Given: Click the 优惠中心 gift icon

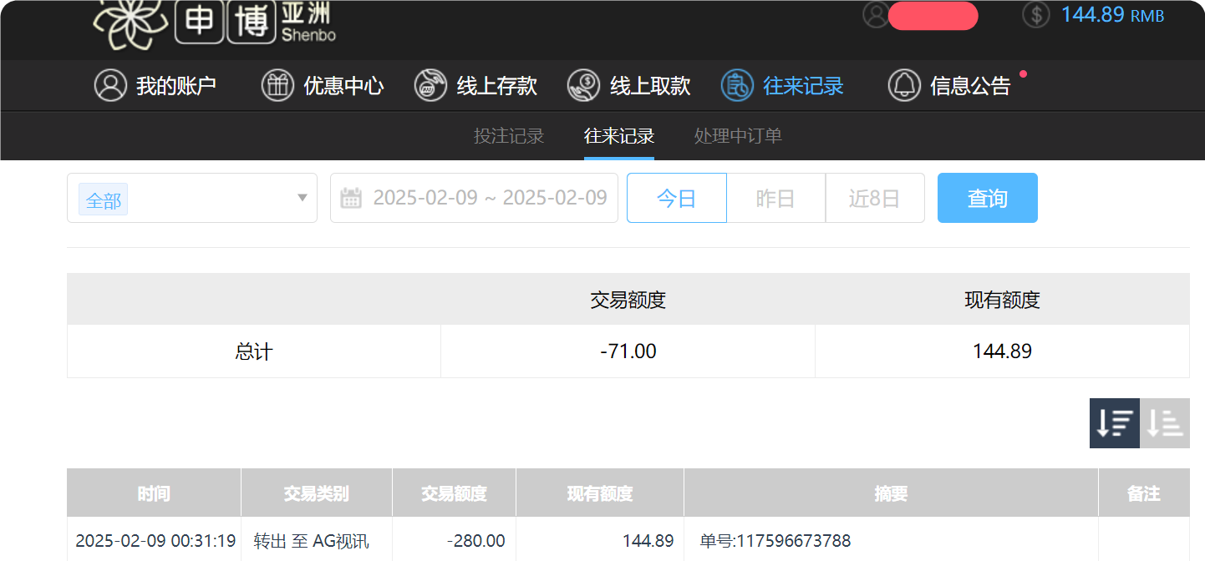Looking at the screenshot, I should click(278, 84).
